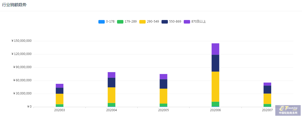Toggle the 290-549 legend series
This screenshot has width=302, height=117.
click(149, 22)
